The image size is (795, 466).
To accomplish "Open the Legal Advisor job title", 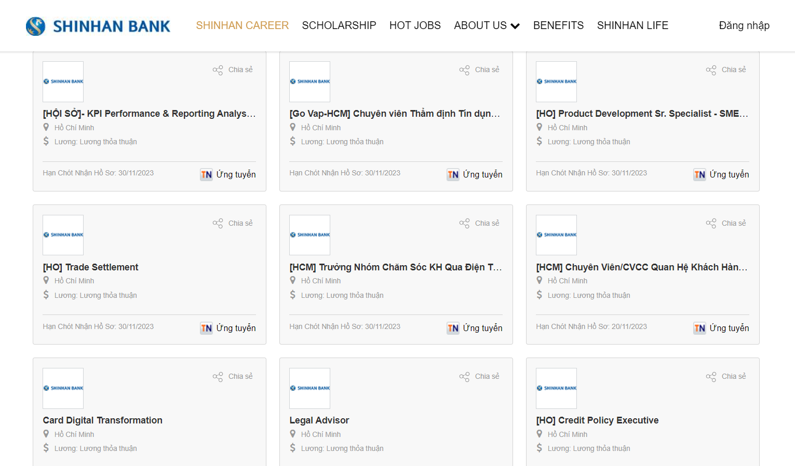I will coord(319,420).
